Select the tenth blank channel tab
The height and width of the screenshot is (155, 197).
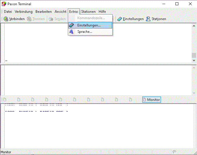point(131,100)
